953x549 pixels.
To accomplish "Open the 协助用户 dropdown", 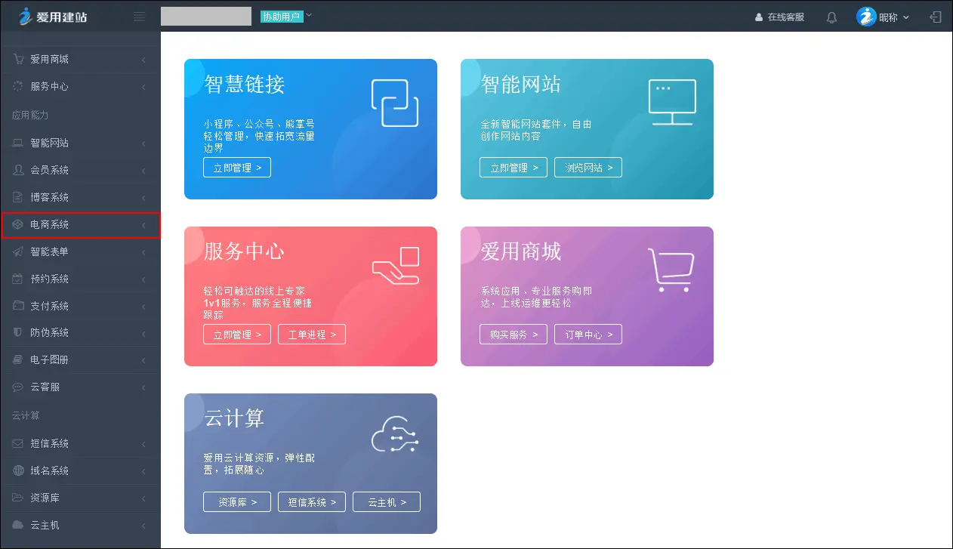I will pos(286,16).
